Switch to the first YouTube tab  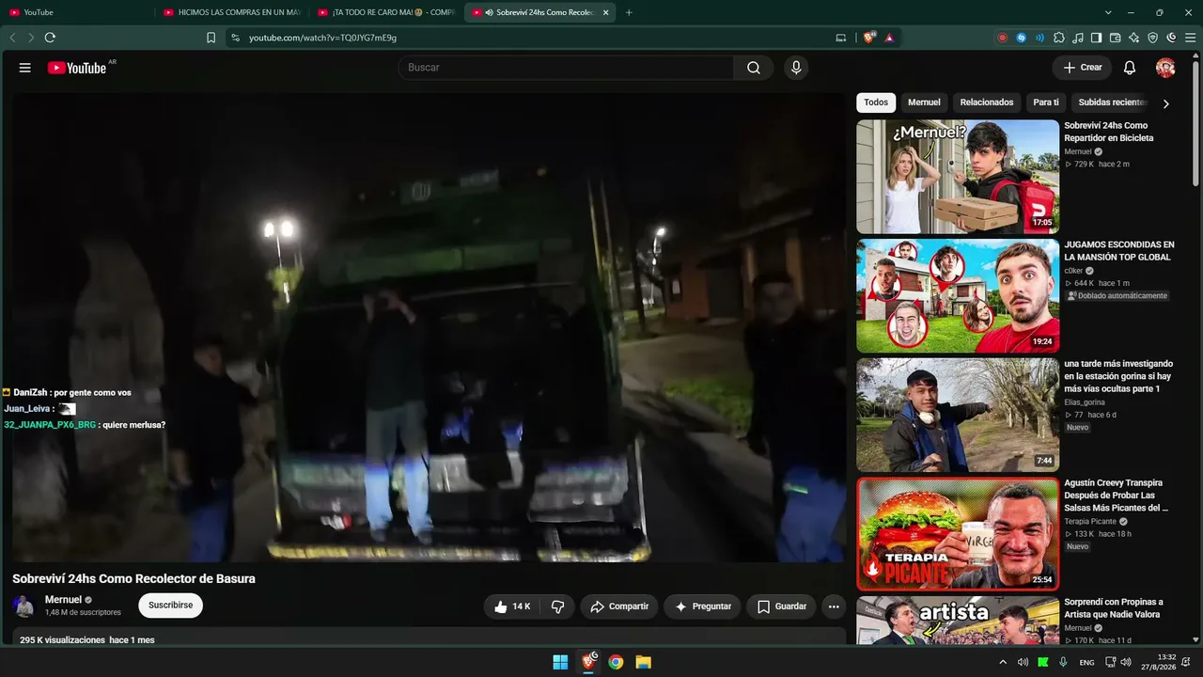(78, 12)
